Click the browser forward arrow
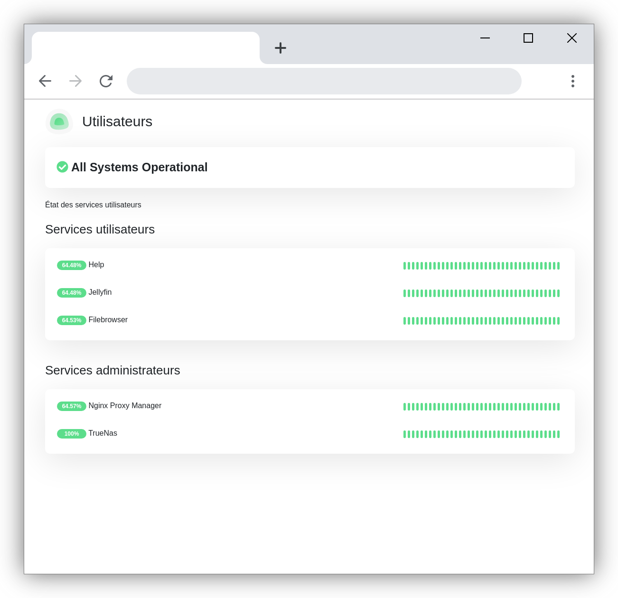The width and height of the screenshot is (618, 598). point(75,81)
